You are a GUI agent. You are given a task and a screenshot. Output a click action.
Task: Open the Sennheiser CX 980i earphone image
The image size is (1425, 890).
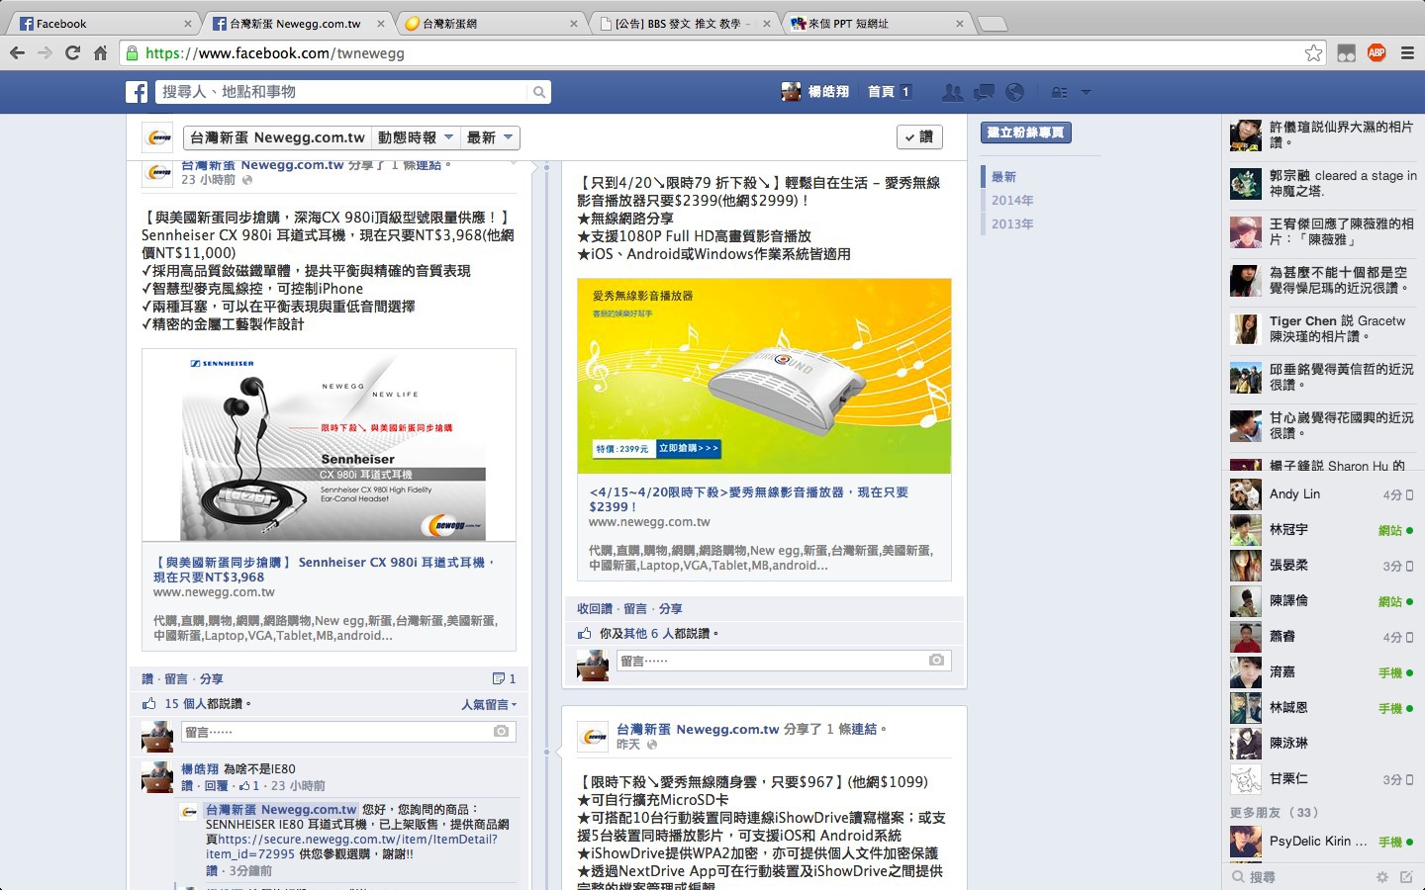click(329, 445)
